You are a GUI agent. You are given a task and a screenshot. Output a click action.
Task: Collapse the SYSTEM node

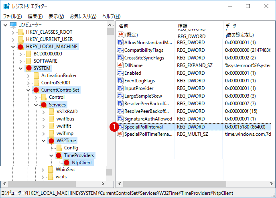(20, 68)
